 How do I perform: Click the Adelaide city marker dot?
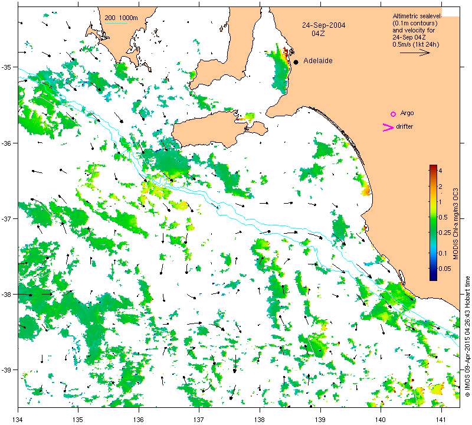(x=296, y=62)
